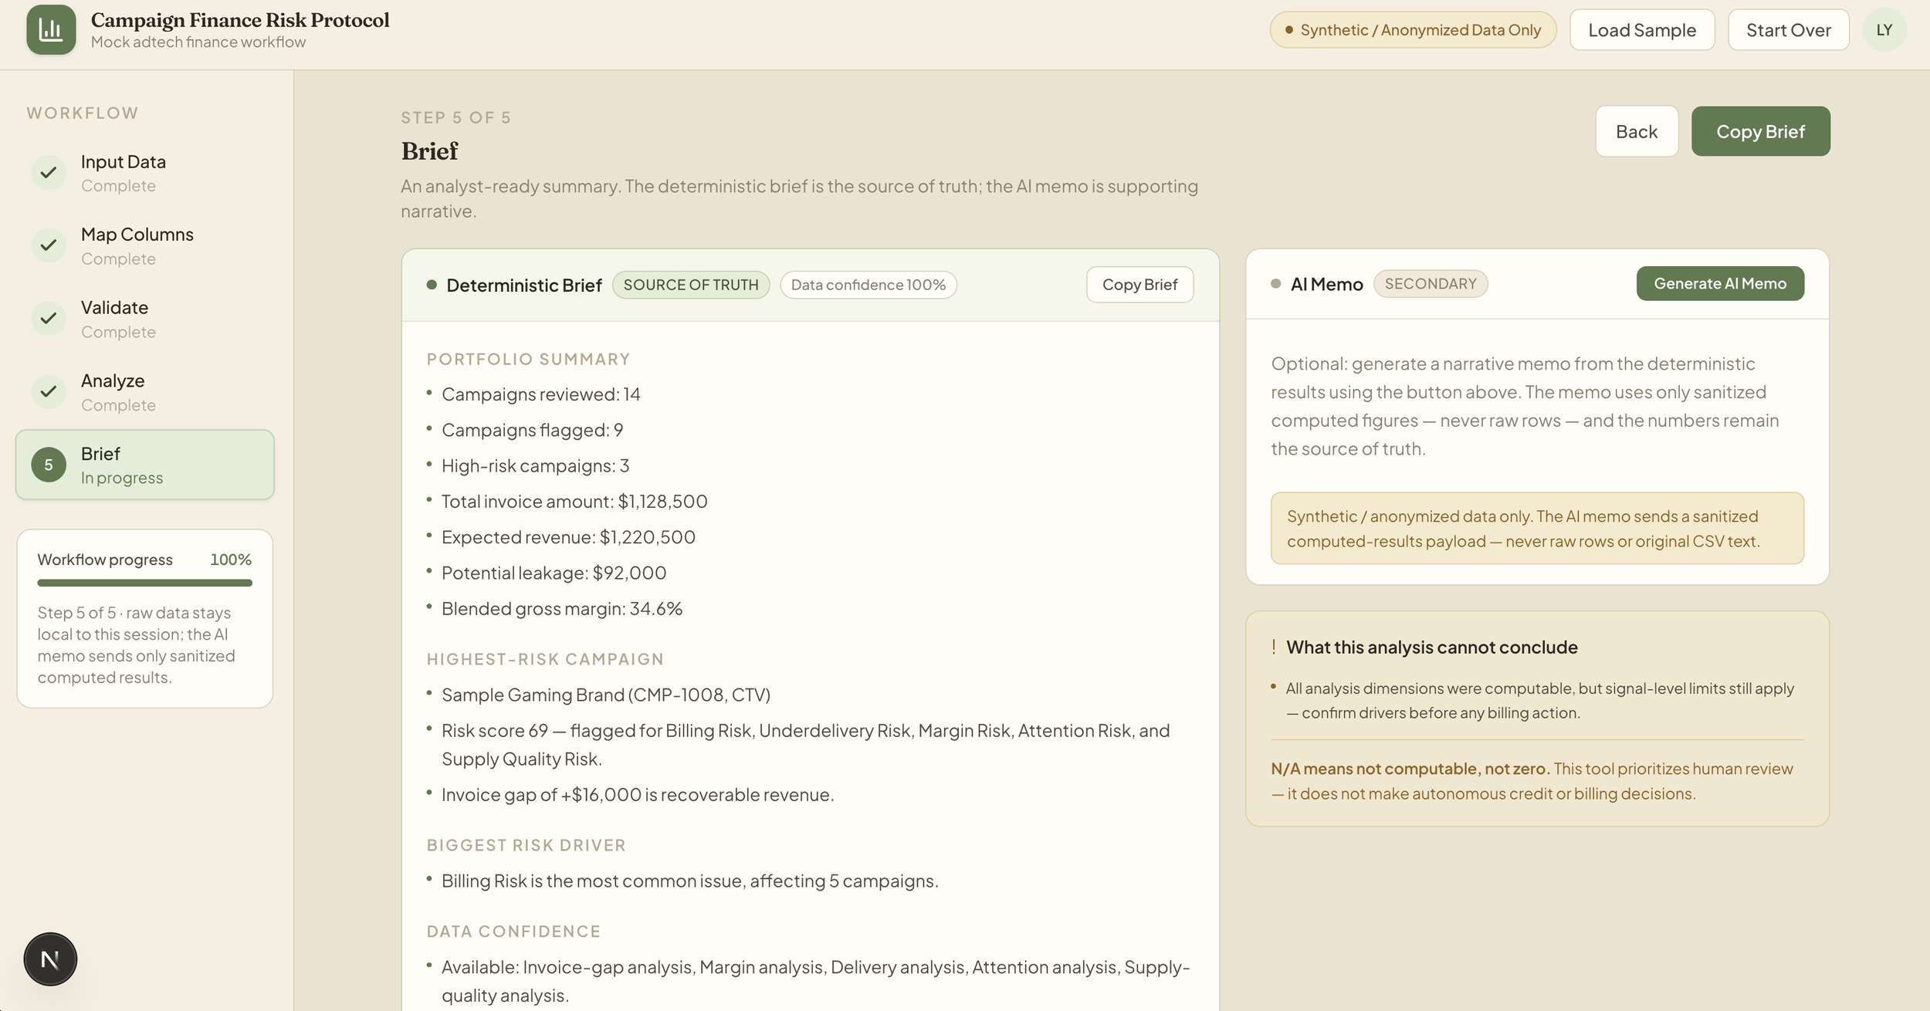Viewport: 1930px width, 1011px height.
Task: Click "Sample Gaming Brand (CMP-1008, CTV)" line
Action: coord(606,695)
